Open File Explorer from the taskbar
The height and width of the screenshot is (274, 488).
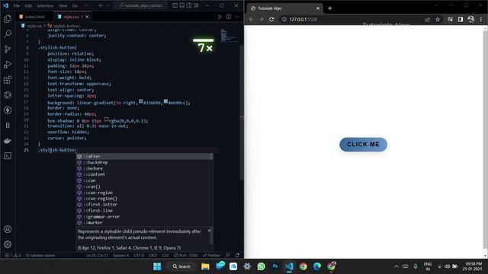point(205,266)
